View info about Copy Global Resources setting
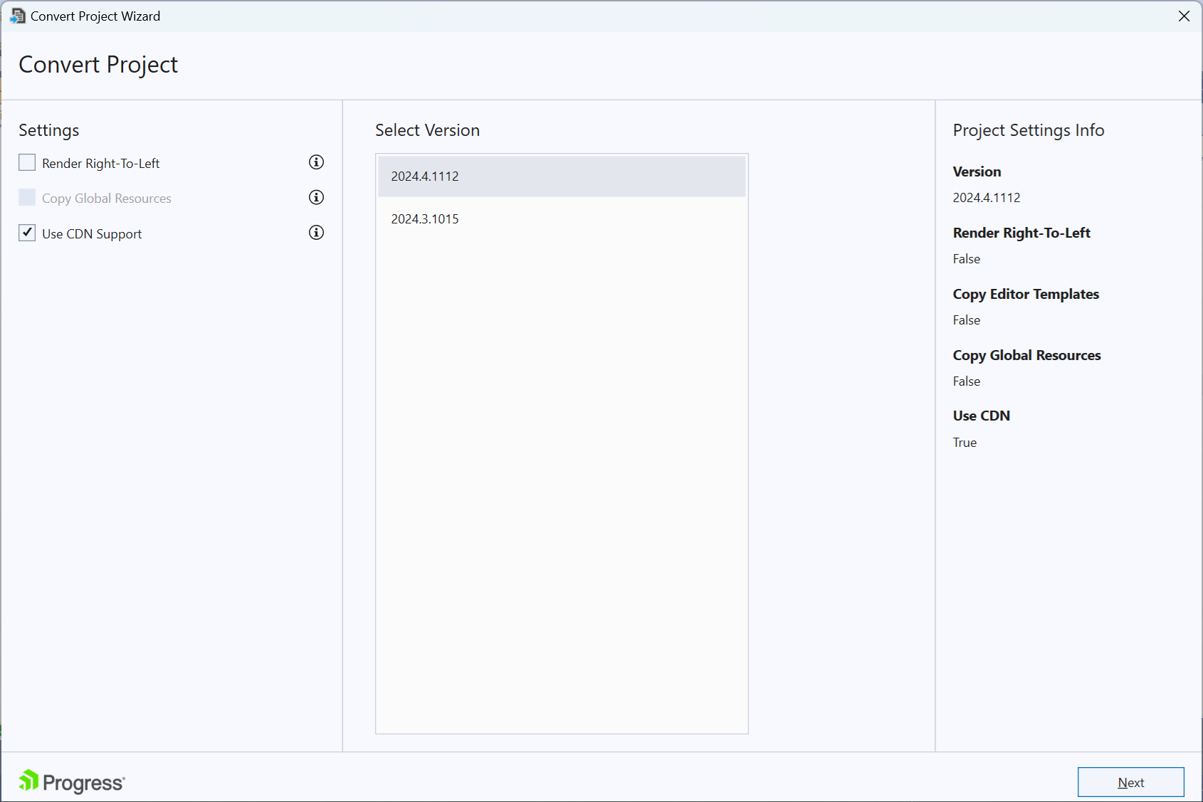Screen dimensions: 1203x802 tap(315, 197)
